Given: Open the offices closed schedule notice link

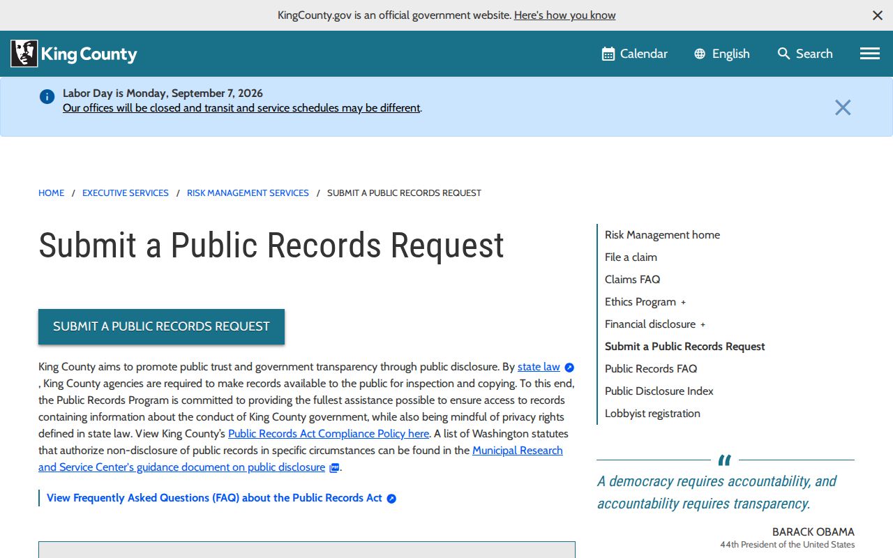Looking at the screenshot, I should tap(241, 108).
